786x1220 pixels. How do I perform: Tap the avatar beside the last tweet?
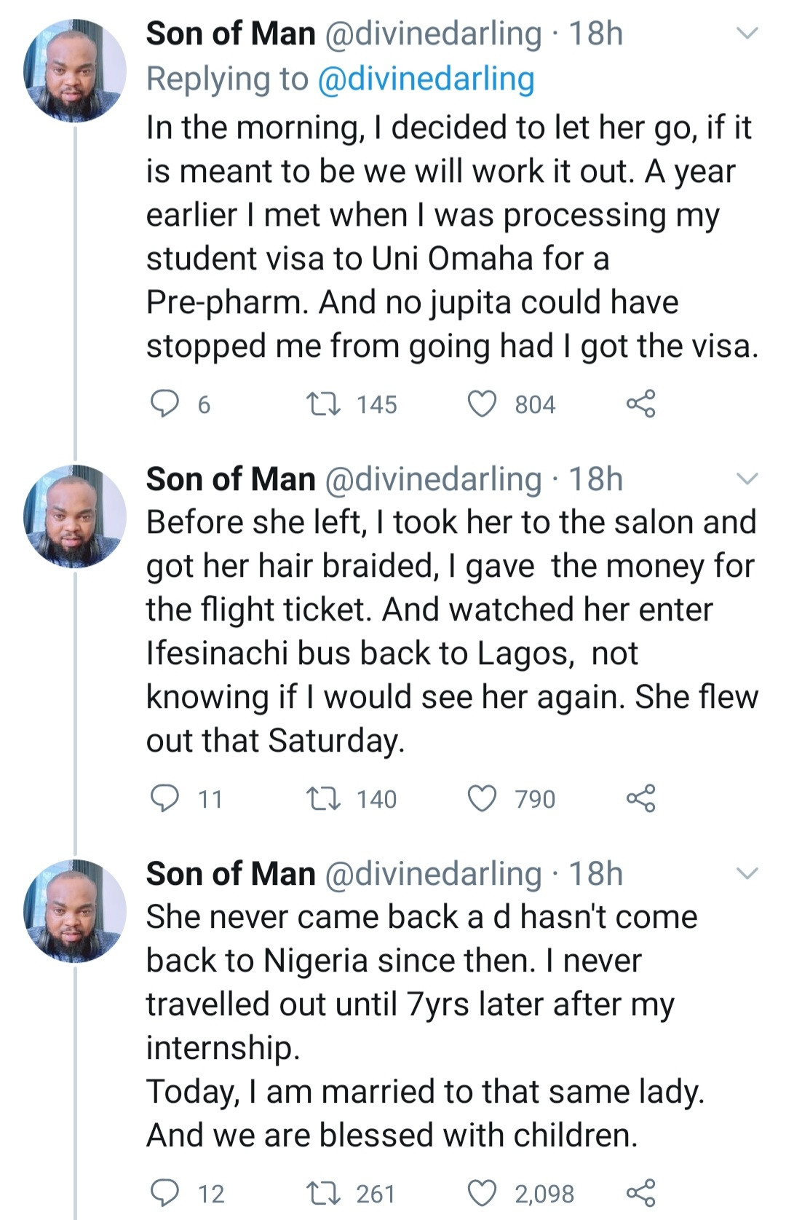pyautogui.click(x=75, y=910)
